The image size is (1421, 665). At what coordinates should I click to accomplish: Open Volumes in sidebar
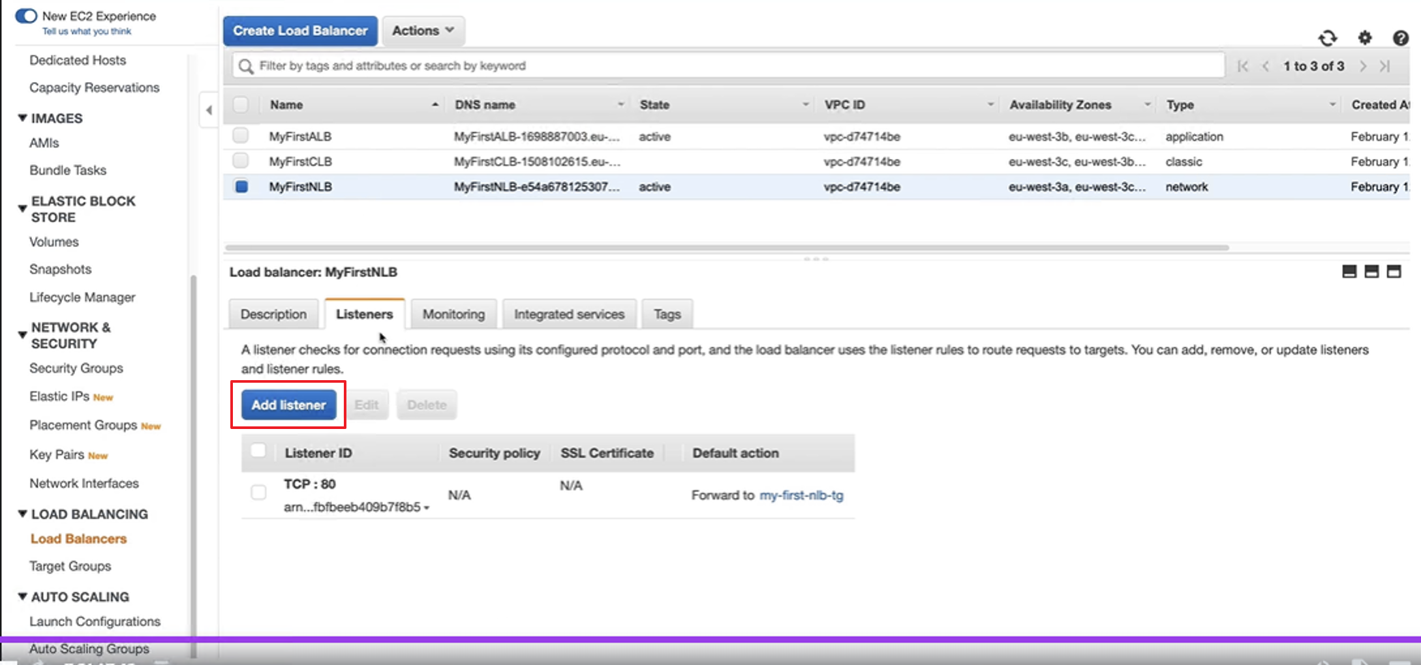tap(54, 242)
